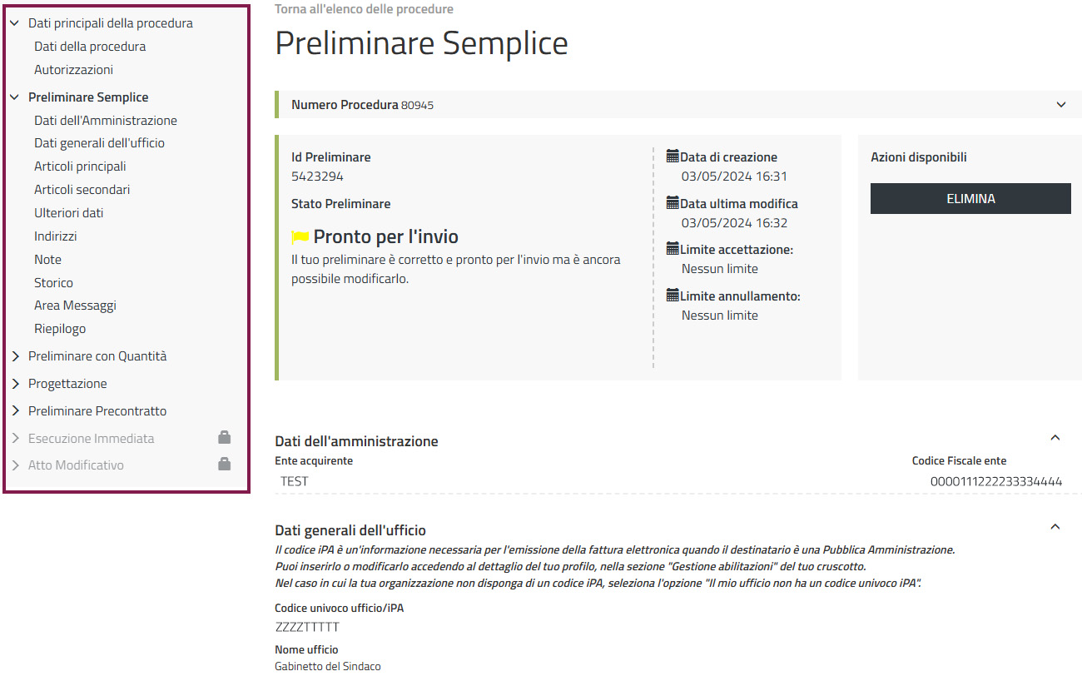Go to Area Messaggi sidebar entry
This screenshot has height=676, width=1082.
pyautogui.click(x=75, y=306)
